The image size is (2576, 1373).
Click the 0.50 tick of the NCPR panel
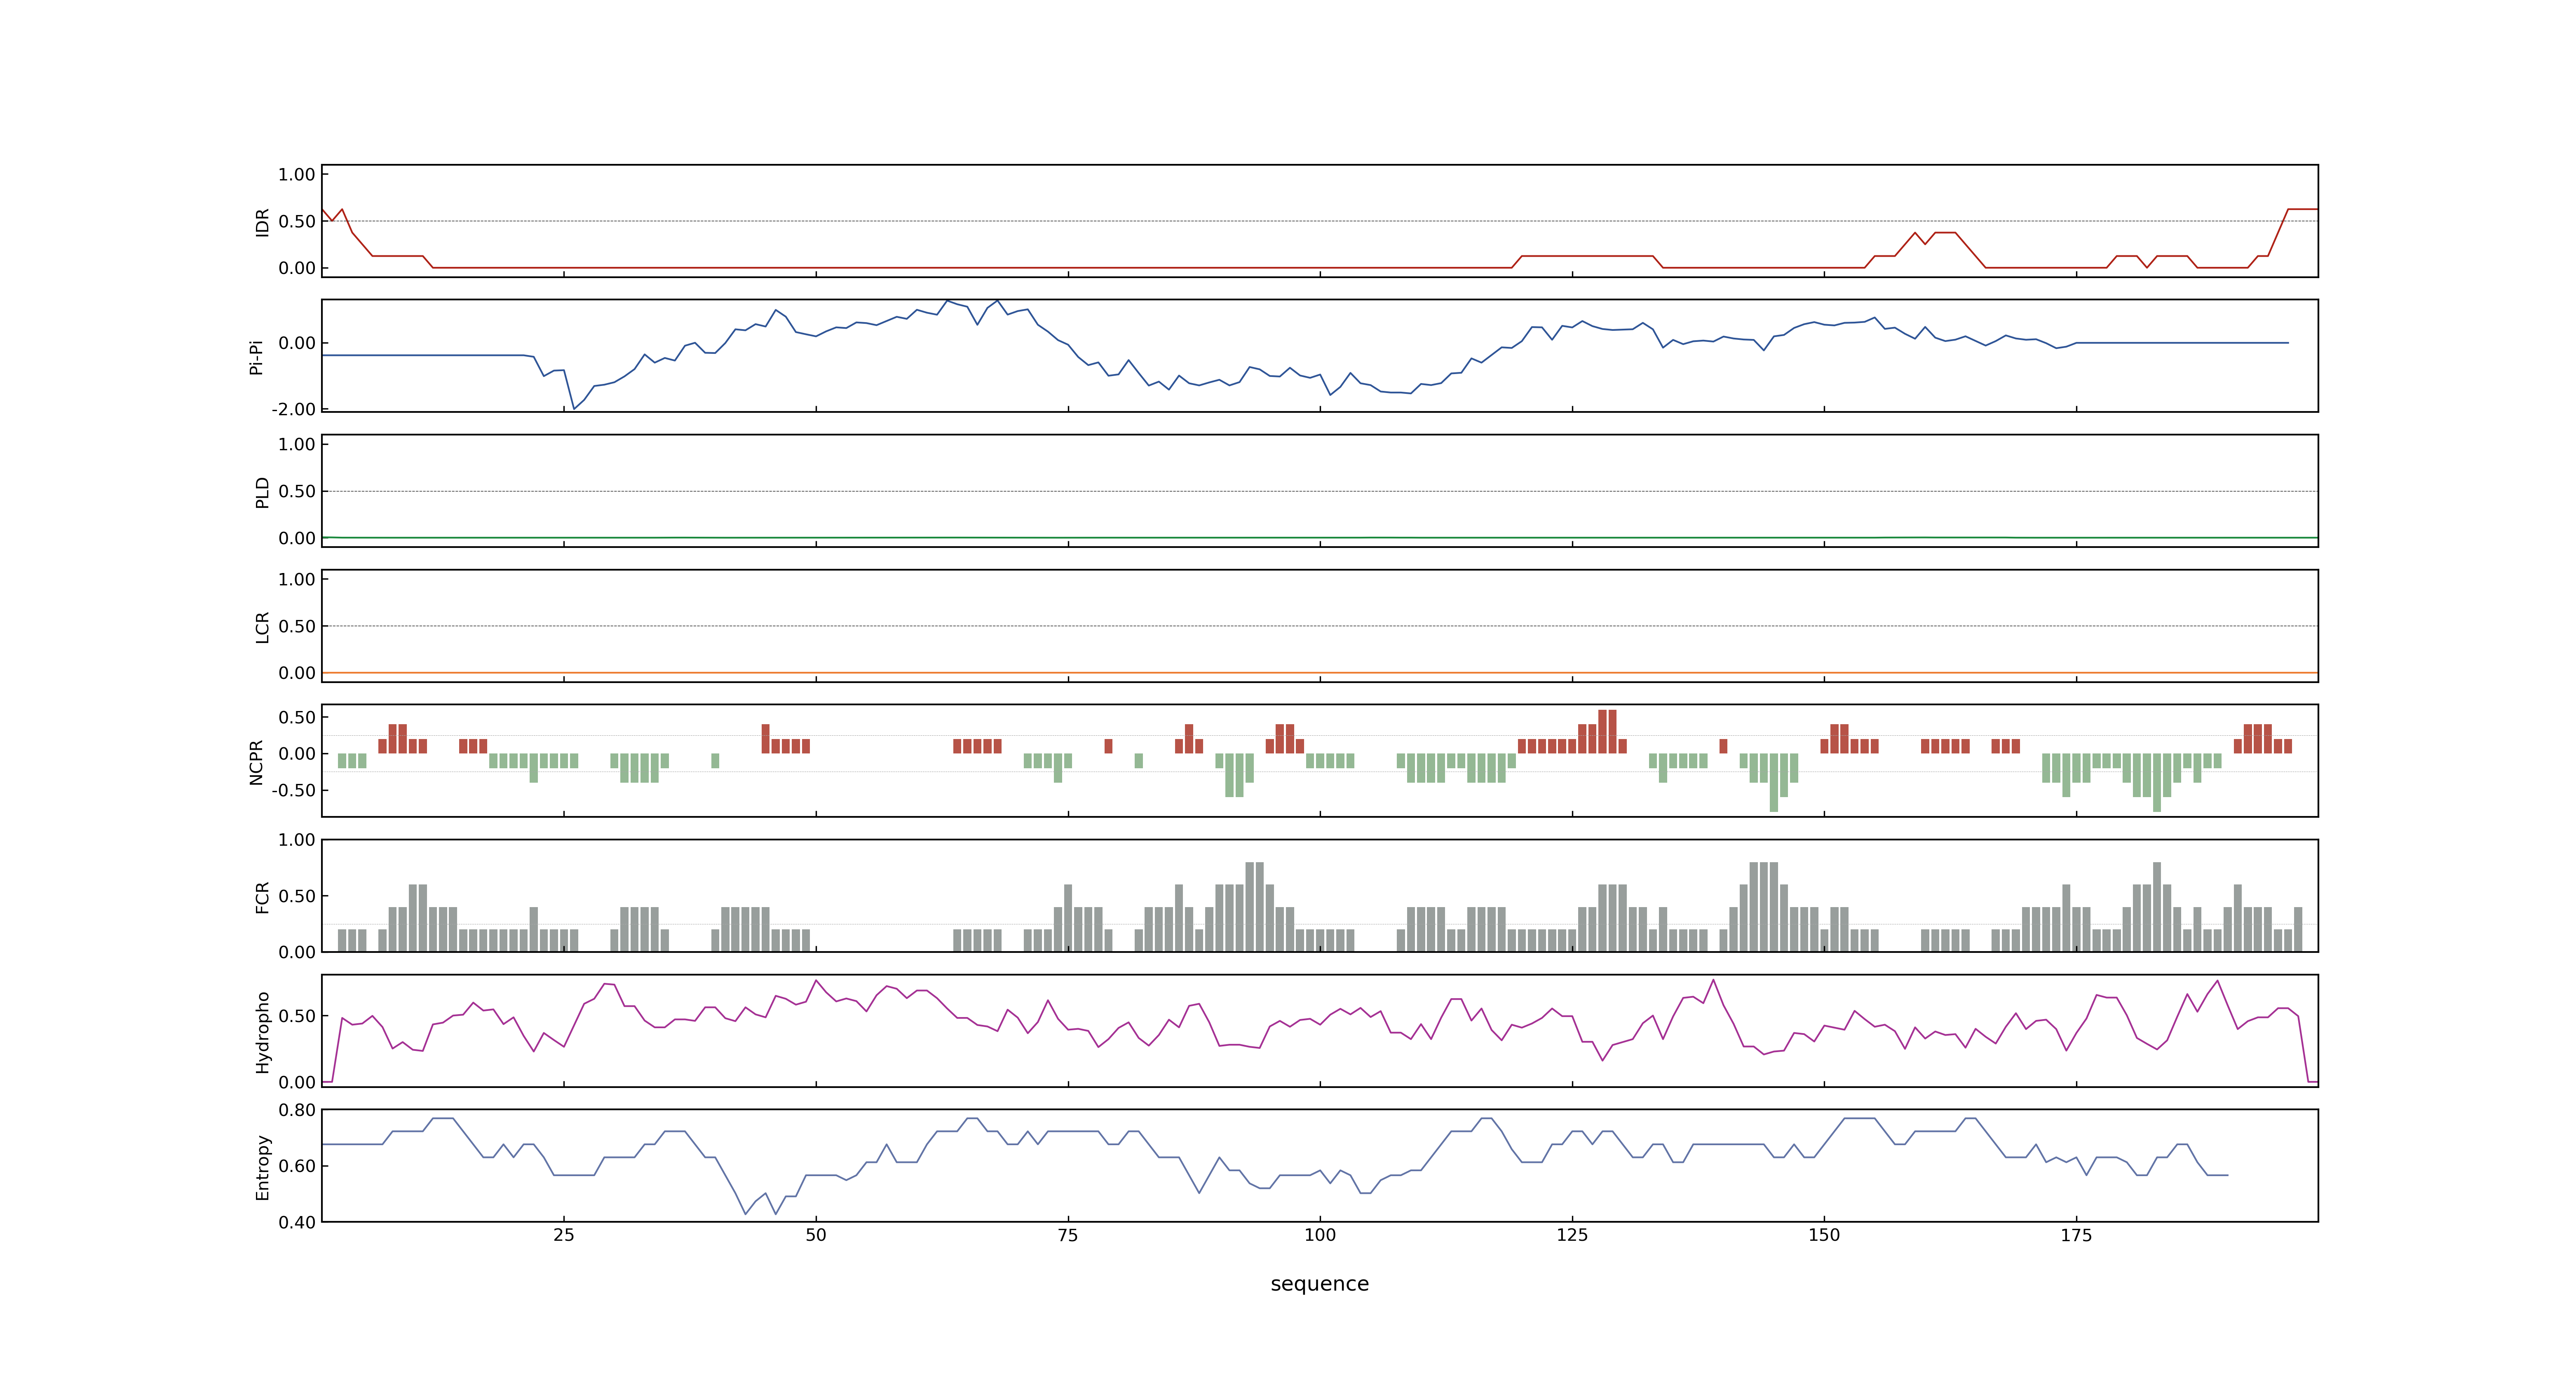click(x=297, y=718)
